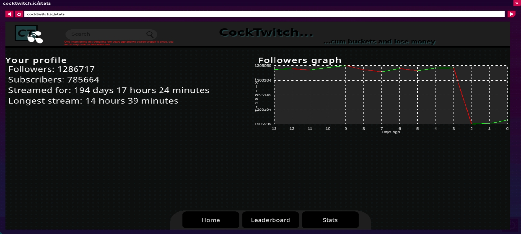The image size is (521, 234).
Task: Click the CT site logo
Action: 29,34
